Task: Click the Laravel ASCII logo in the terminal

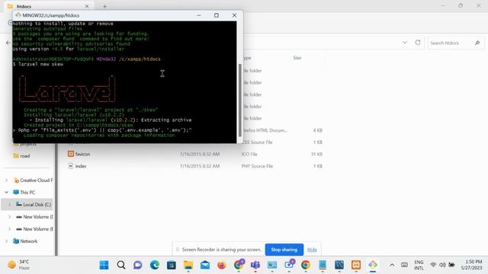Action: [67, 89]
